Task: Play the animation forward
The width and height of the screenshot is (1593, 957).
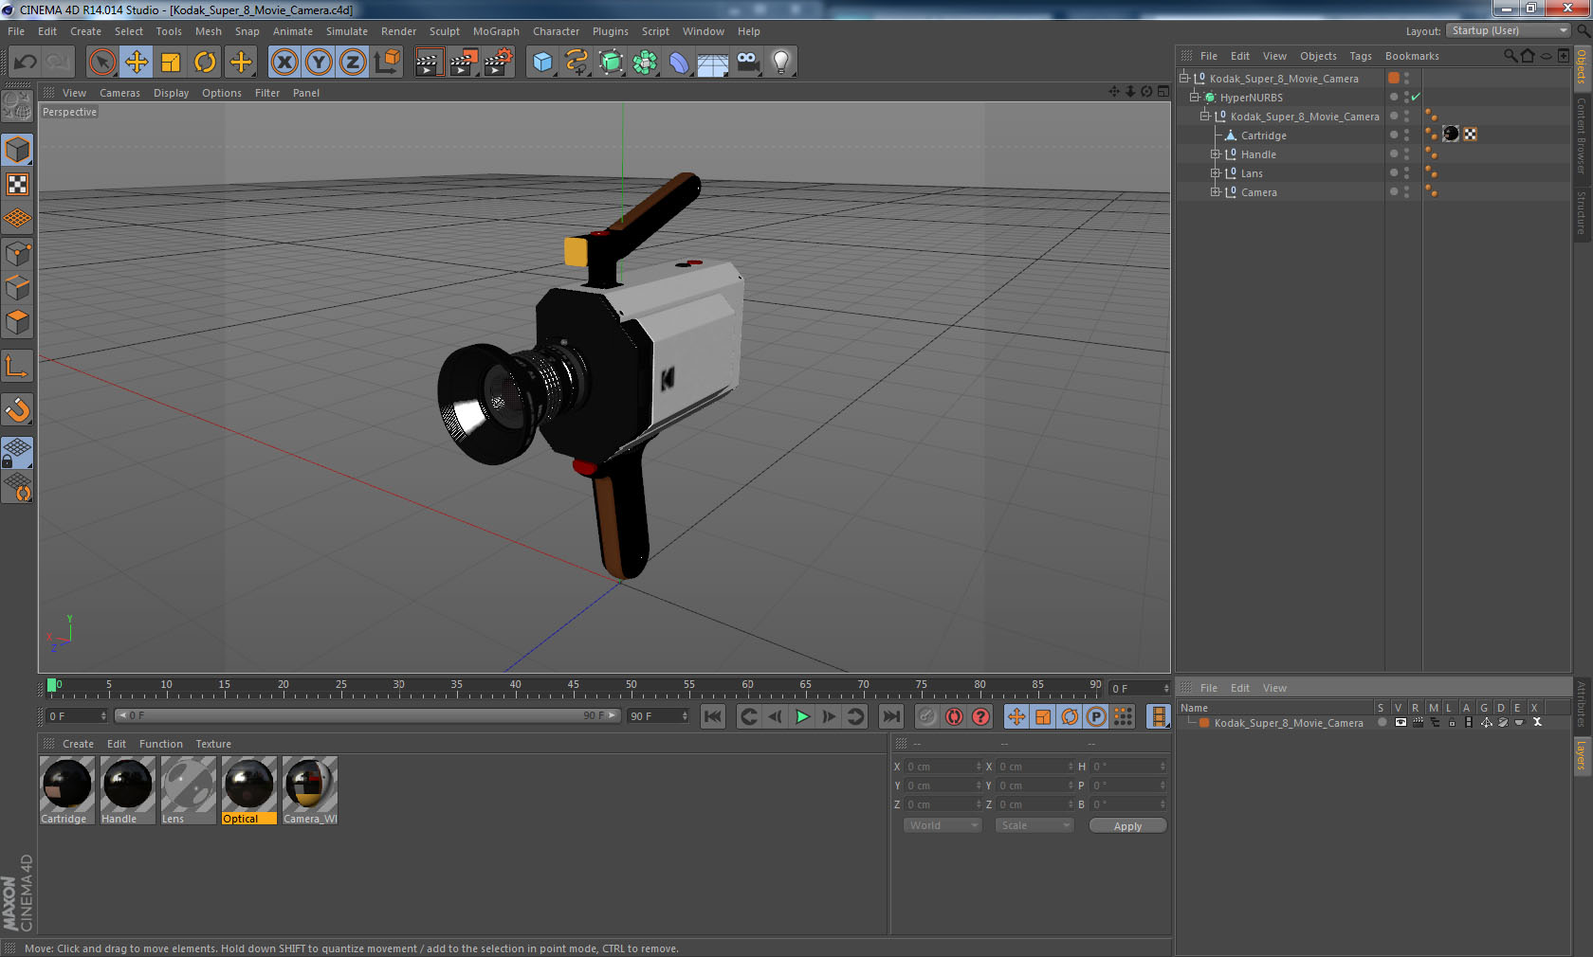Action: 802,716
